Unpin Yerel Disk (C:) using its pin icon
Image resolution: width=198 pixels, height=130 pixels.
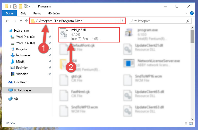tap(50, 37)
